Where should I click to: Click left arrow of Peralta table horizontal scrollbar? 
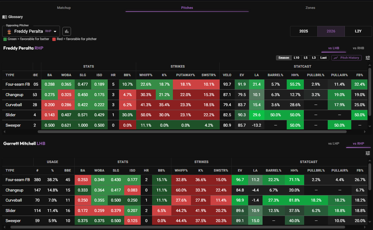(4, 132)
